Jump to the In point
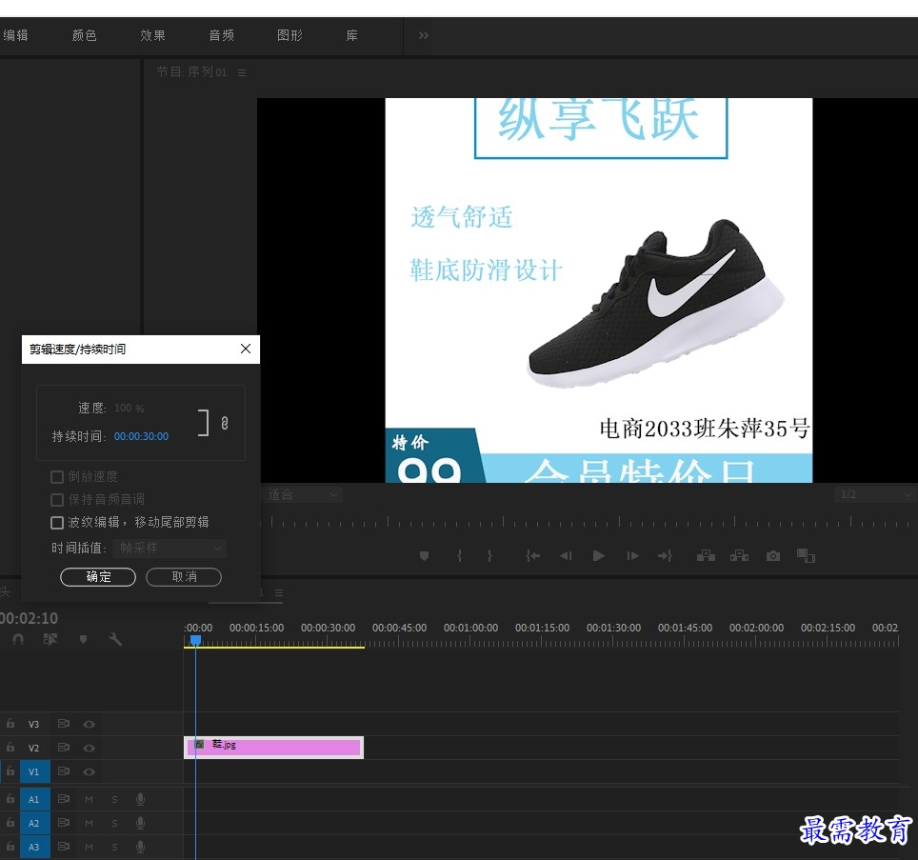Image resolution: width=918 pixels, height=860 pixels. (532, 555)
